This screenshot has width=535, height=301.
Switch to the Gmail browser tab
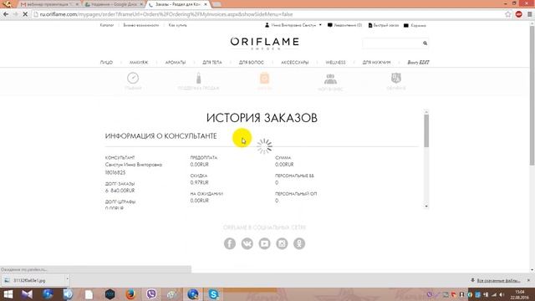pyautogui.click(x=48, y=4)
